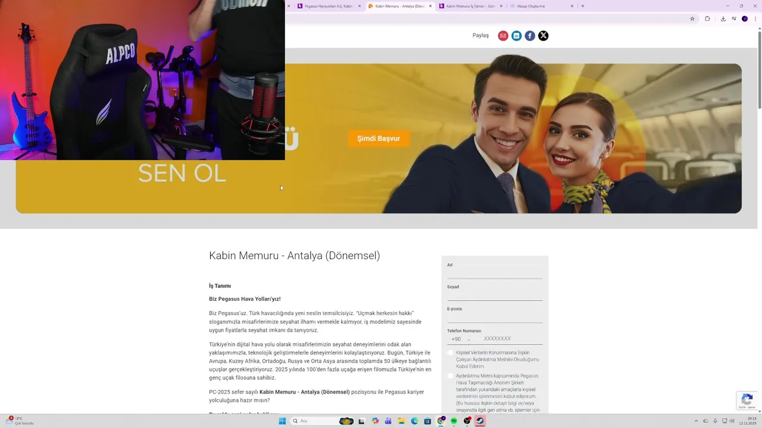762x428 pixels.
Task: Accept the personal data clarification checkbox
Action: tap(451, 353)
